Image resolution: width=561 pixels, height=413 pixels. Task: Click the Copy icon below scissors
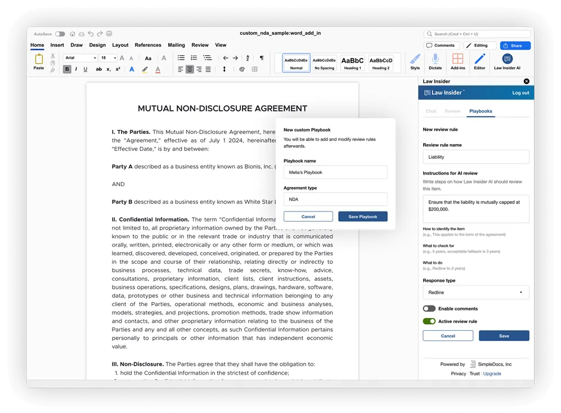[52, 63]
